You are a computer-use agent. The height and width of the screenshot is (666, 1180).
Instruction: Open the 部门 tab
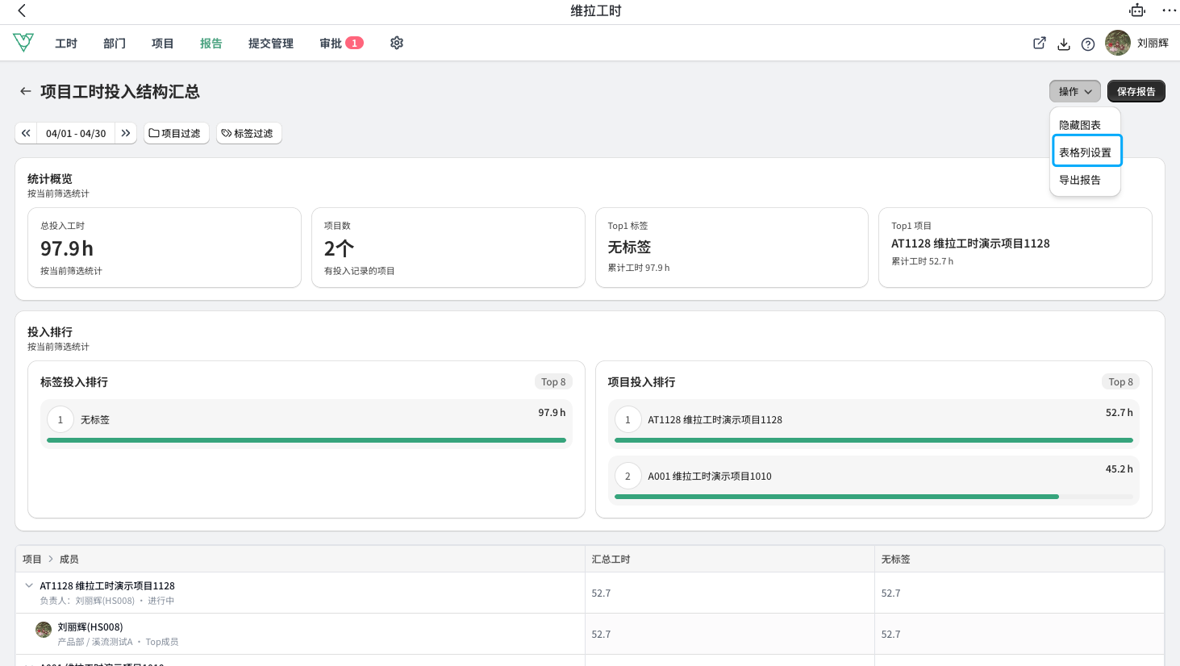(115, 43)
